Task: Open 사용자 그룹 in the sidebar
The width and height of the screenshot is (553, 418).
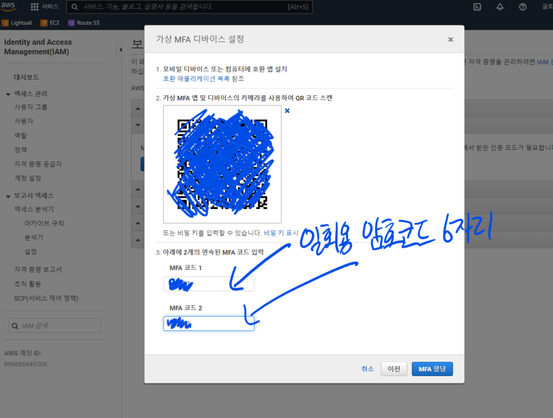Action: pyautogui.click(x=31, y=107)
